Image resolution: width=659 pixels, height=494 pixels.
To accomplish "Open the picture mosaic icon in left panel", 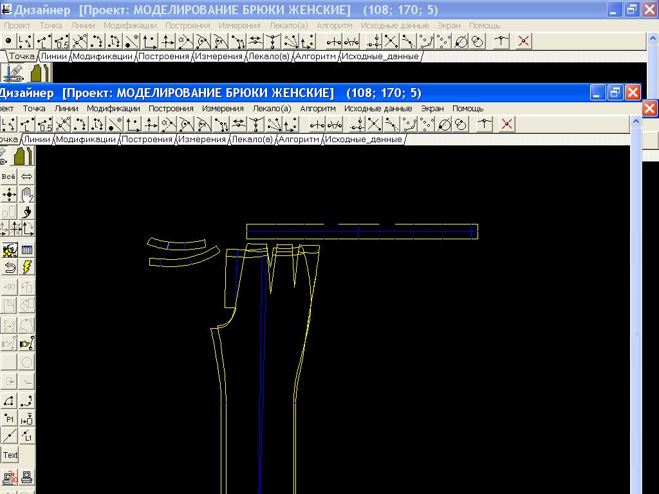I will pos(8,250).
